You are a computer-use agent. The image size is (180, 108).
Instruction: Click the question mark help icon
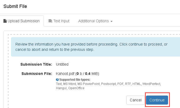[x=57, y=80]
